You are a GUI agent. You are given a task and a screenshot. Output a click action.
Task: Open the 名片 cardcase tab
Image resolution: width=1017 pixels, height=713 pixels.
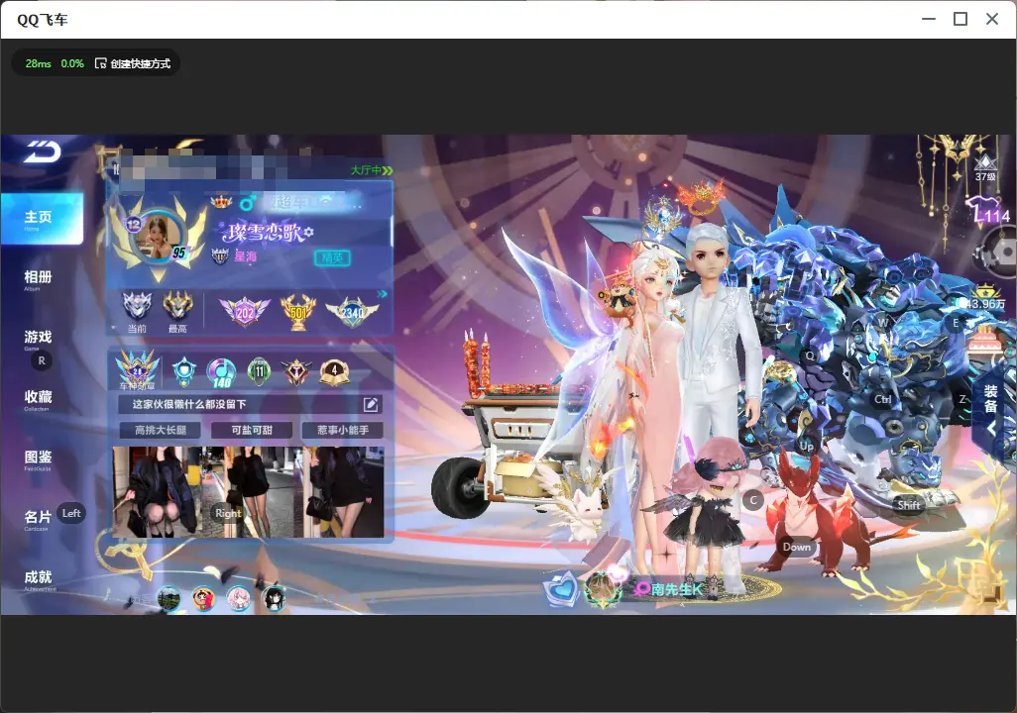coord(38,519)
